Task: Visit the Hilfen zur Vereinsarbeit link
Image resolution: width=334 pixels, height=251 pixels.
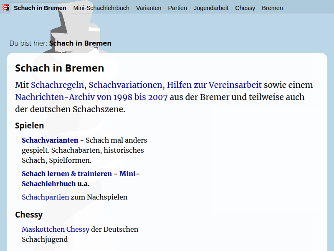Action: pos(214,85)
